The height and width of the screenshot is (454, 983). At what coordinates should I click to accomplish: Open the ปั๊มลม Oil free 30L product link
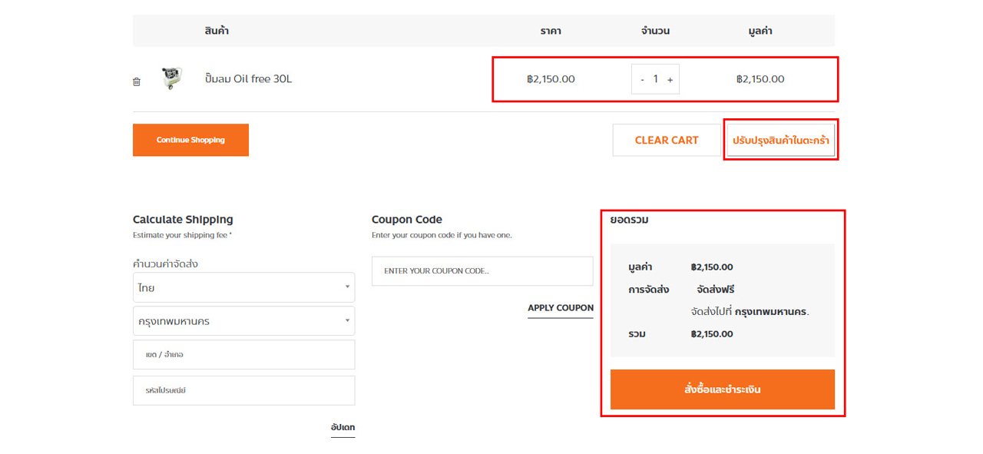tap(248, 78)
